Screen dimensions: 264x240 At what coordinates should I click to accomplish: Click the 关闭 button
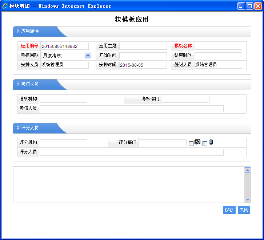point(244,210)
